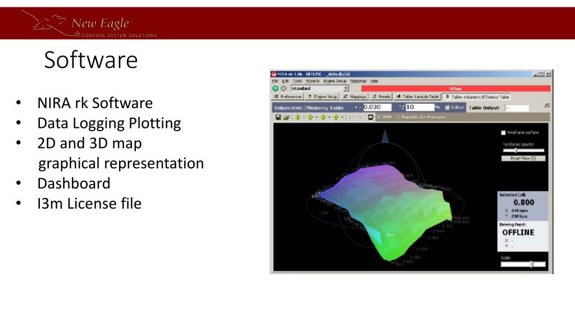Click the undo arrow icon

[x=351, y=117]
